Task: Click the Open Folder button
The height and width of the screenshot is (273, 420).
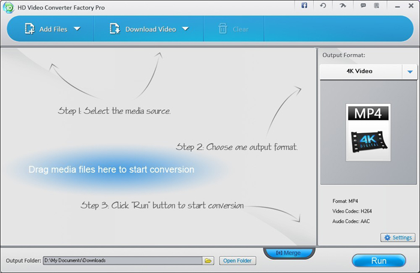Action: (x=238, y=260)
